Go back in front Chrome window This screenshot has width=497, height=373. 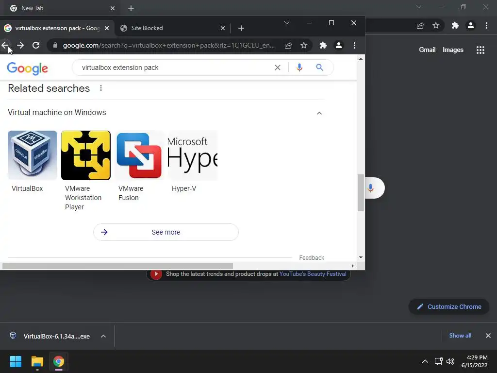(5, 45)
